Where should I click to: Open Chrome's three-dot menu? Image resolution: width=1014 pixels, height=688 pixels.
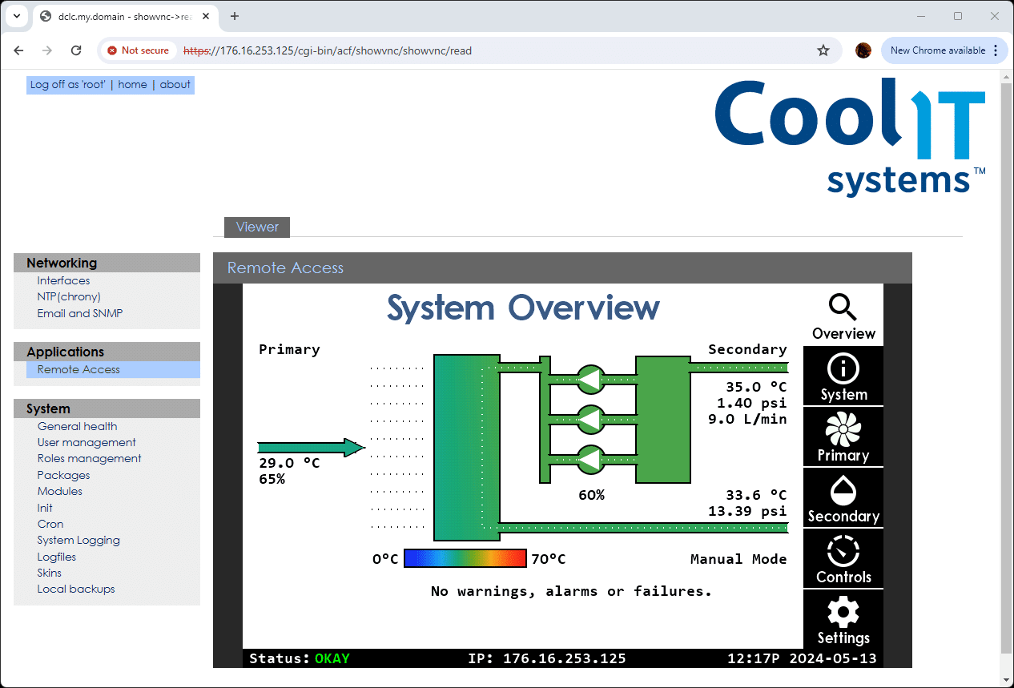[996, 50]
